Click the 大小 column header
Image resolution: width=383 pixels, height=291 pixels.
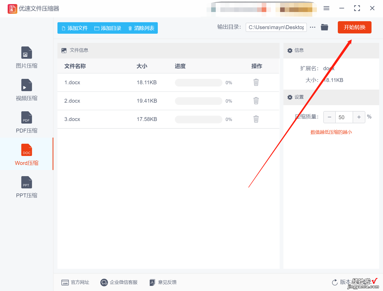tap(142, 66)
